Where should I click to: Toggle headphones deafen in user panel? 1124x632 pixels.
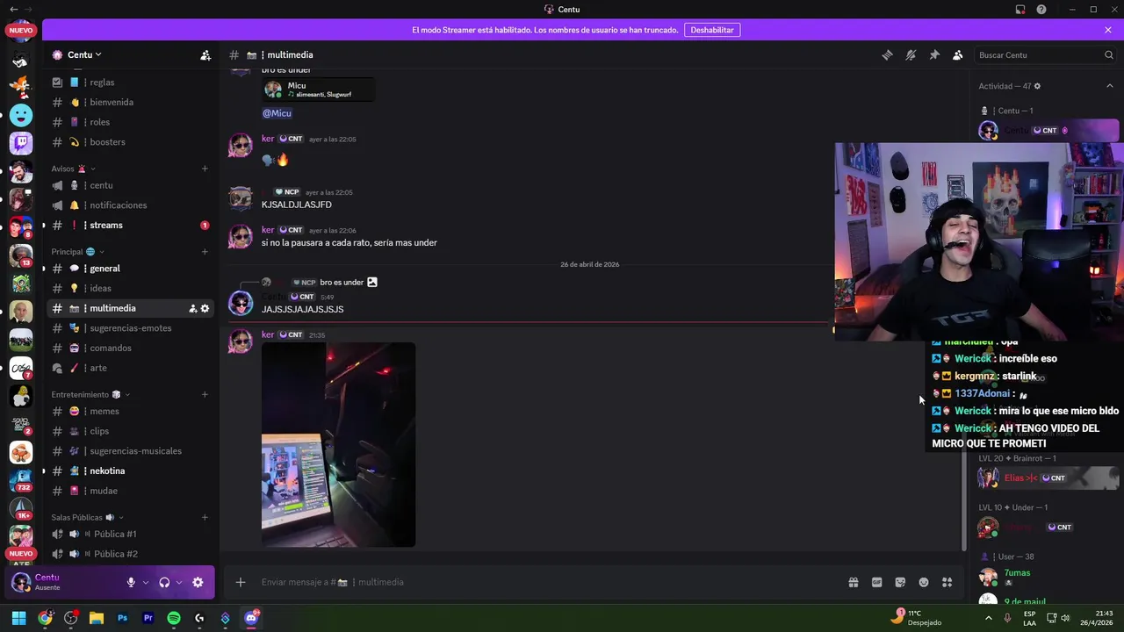(x=164, y=583)
